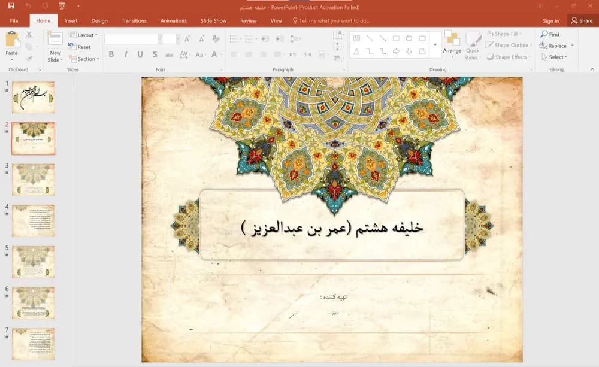Image resolution: width=599 pixels, height=367 pixels.
Task: Expand the shapes gallery More arrow
Action: [x=435, y=45]
